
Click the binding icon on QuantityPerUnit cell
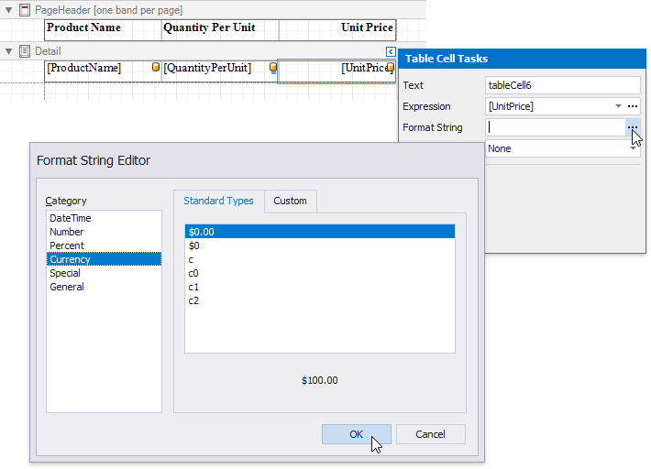point(272,68)
